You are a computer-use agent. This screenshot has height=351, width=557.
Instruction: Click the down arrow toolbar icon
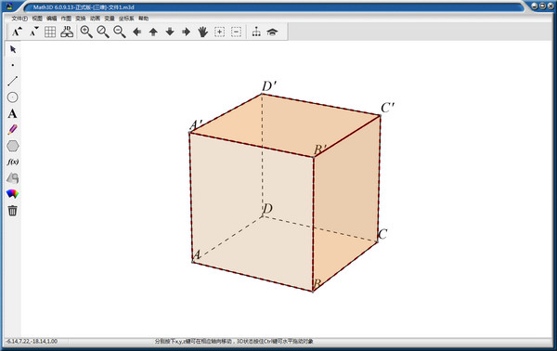170,32
